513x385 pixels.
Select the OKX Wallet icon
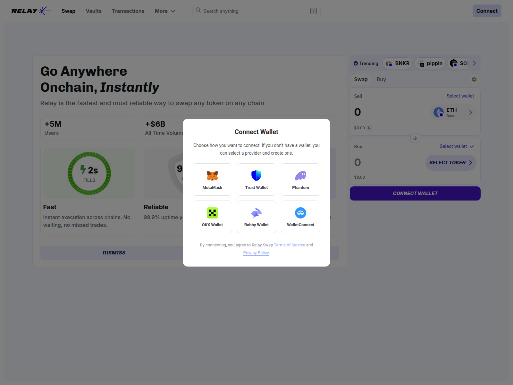point(212,213)
